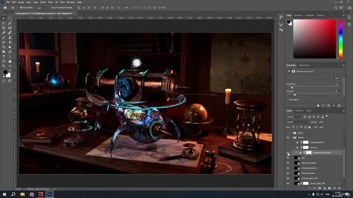The height and width of the screenshot is (198, 353).
Task: Click the hue spectrum strip in Color panel
Action: (x=341, y=39)
